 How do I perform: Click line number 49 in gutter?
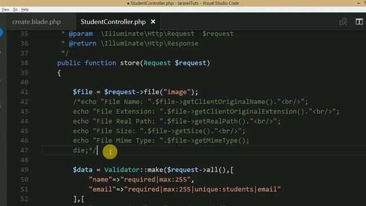(x=24, y=170)
